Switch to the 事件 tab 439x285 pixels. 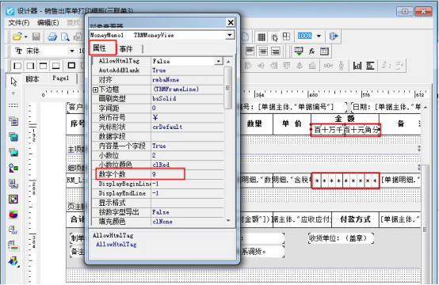point(126,49)
